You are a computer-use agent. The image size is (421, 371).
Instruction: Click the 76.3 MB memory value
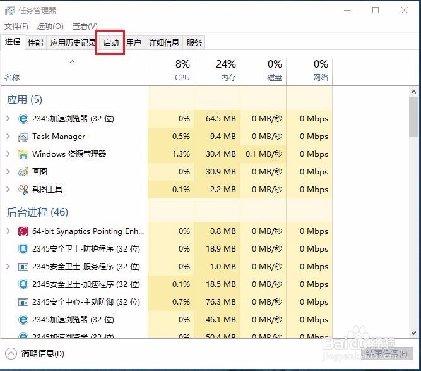tap(221, 302)
